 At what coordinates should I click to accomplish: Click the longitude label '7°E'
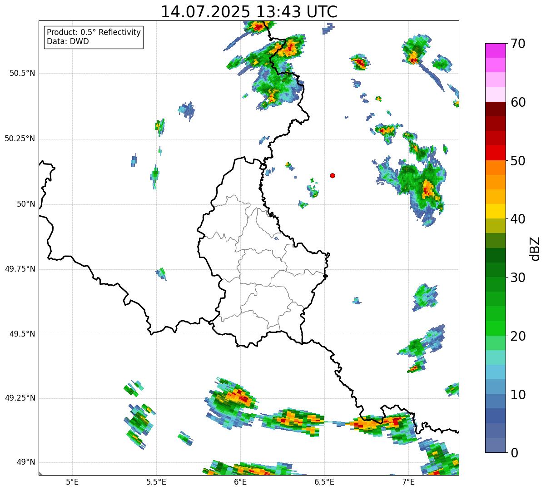click(x=408, y=481)
